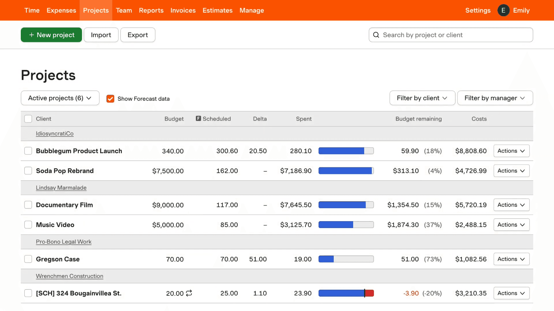This screenshot has width=554, height=311.
Task: Click the Budget remaining column header
Action: click(418, 119)
